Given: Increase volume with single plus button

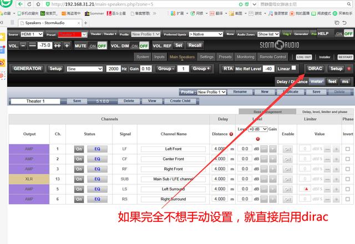Looking at the screenshot, I should click(x=67, y=45).
